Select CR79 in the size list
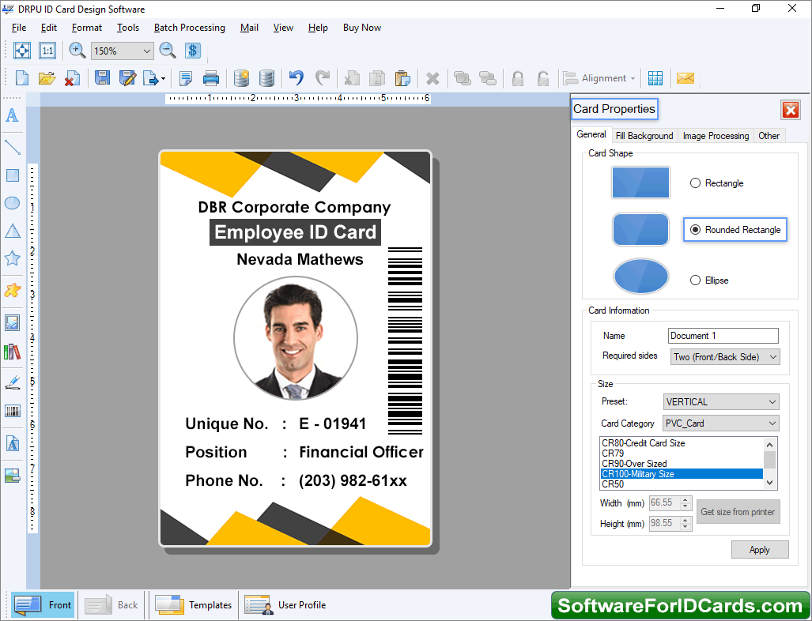Image resolution: width=812 pixels, height=621 pixels. point(682,454)
